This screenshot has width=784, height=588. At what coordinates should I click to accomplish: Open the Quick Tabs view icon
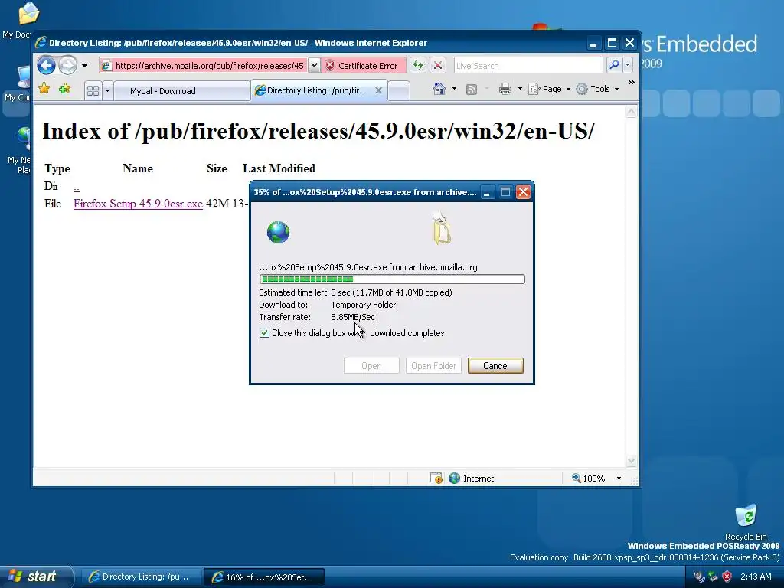point(93,91)
